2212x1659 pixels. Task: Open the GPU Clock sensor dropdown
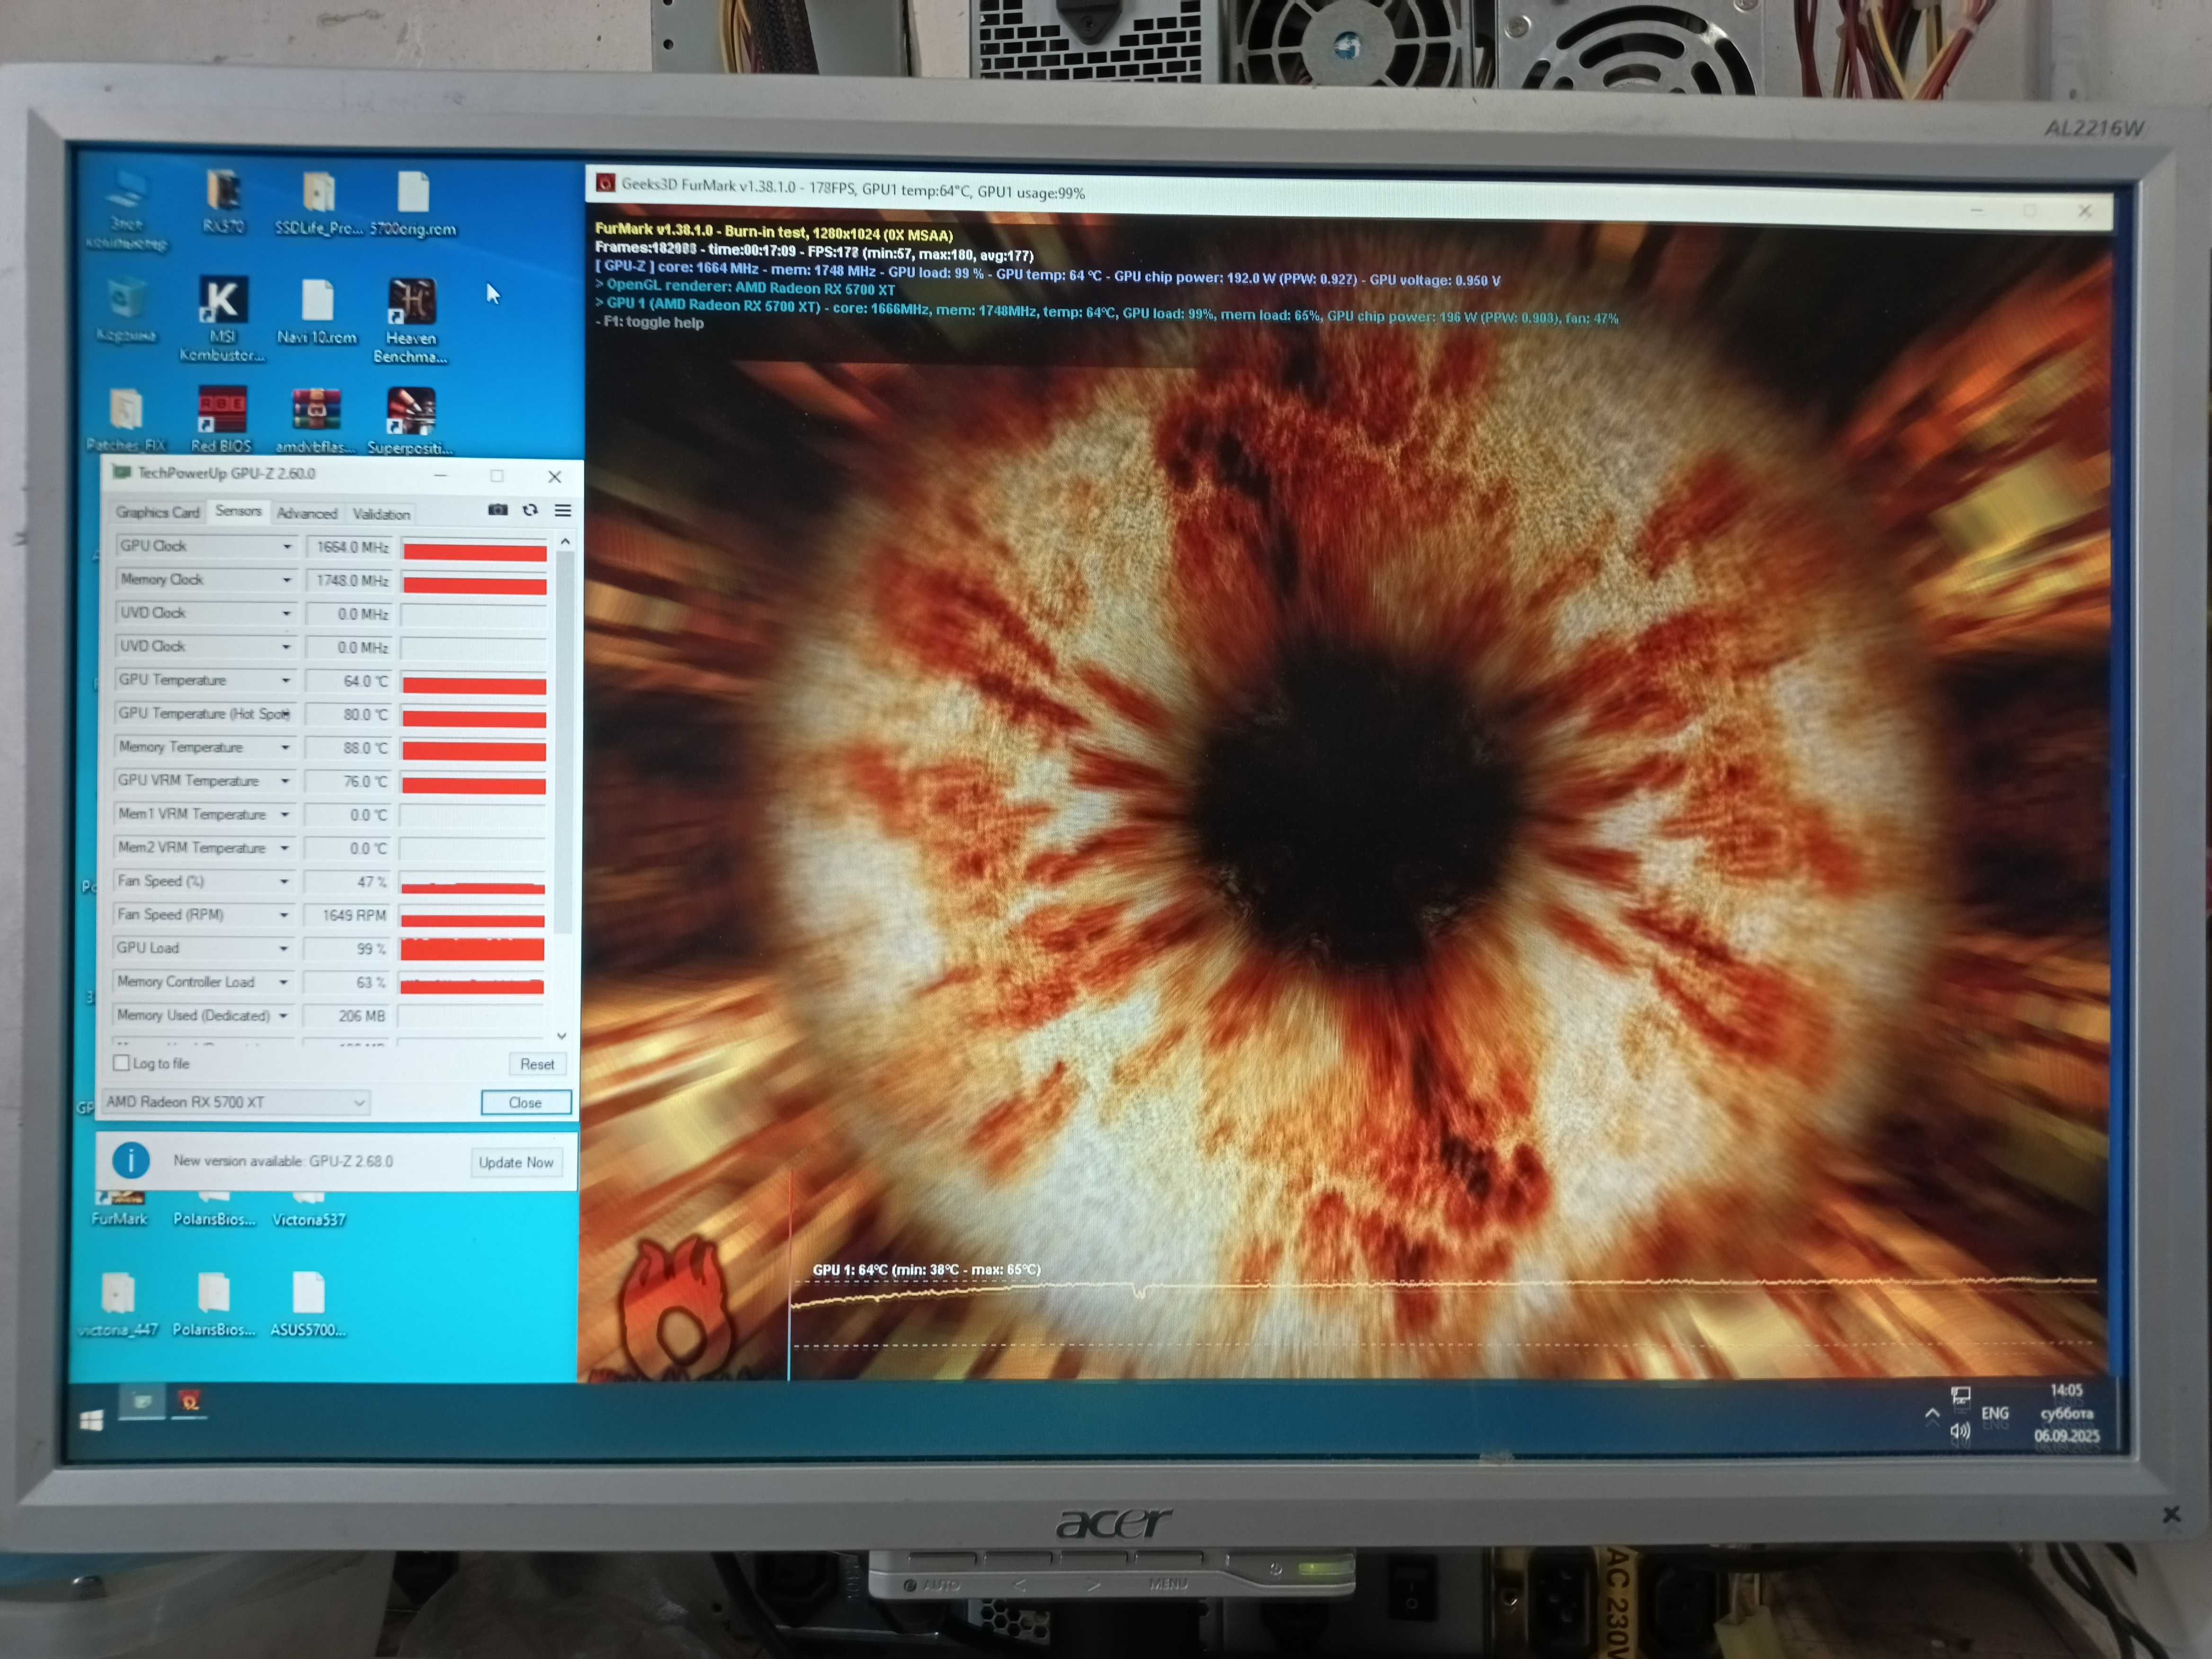[287, 546]
